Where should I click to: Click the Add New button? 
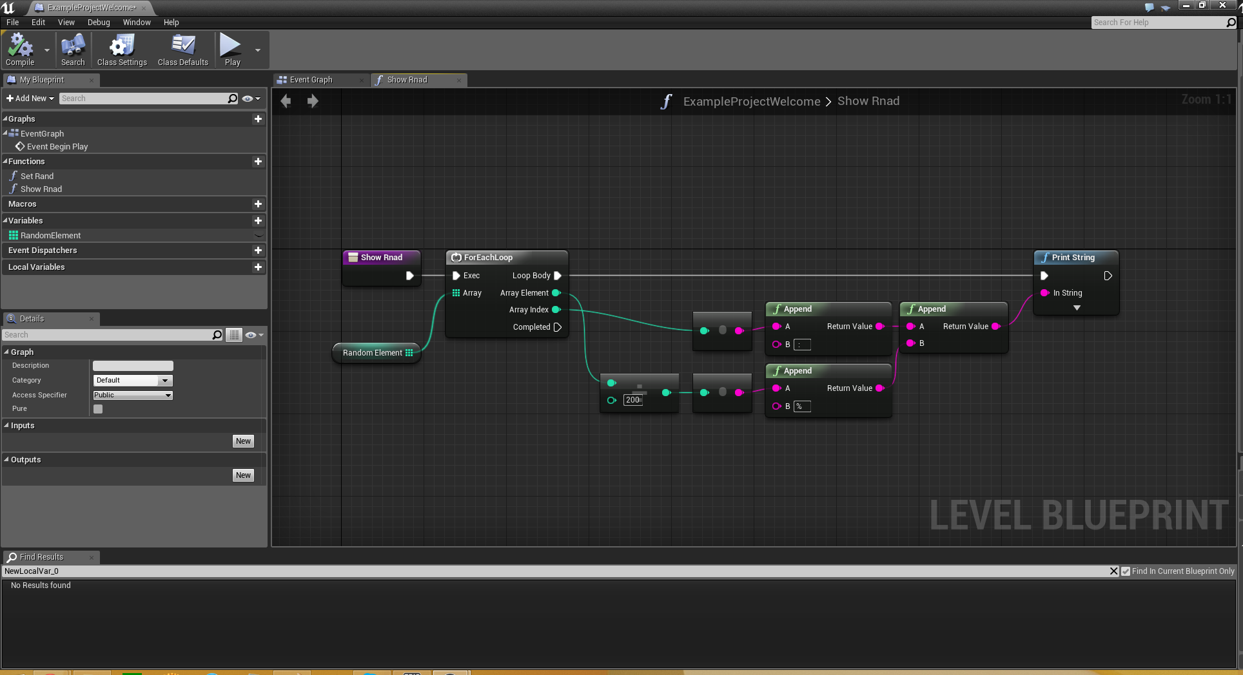pyautogui.click(x=30, y=99)
